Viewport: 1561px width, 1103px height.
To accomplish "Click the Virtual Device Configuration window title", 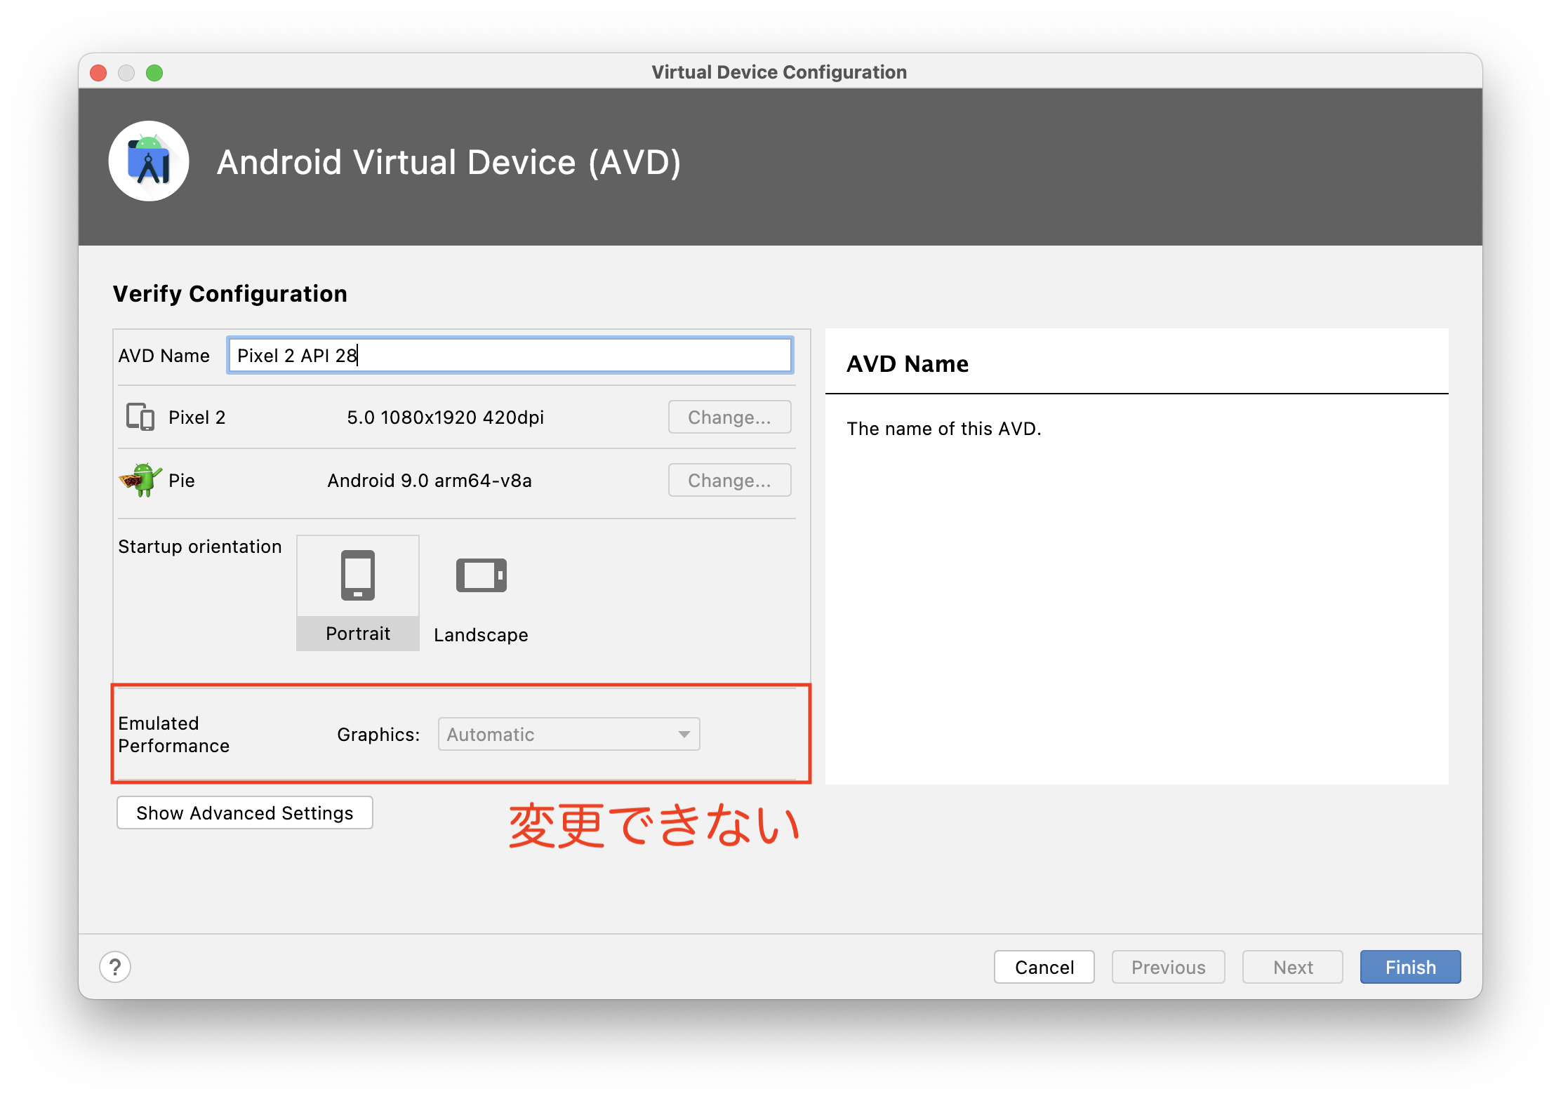I will point(779,72).
